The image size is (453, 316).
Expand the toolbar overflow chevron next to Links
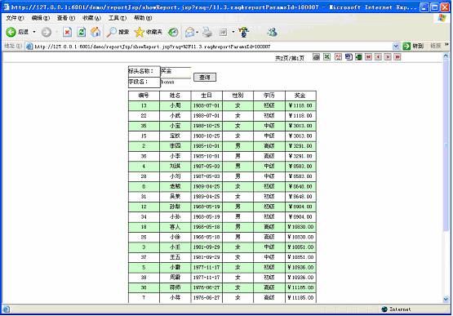click(446, 45)
